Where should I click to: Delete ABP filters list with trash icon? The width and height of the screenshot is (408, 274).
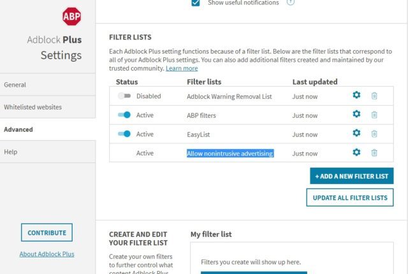click(x=374, y=115)
